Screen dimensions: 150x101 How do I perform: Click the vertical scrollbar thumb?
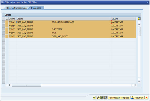(139, 31)
